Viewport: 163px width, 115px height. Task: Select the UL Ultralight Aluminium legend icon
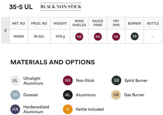15,80
